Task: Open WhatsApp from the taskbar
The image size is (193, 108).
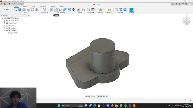Action: (x=121, y=106)
